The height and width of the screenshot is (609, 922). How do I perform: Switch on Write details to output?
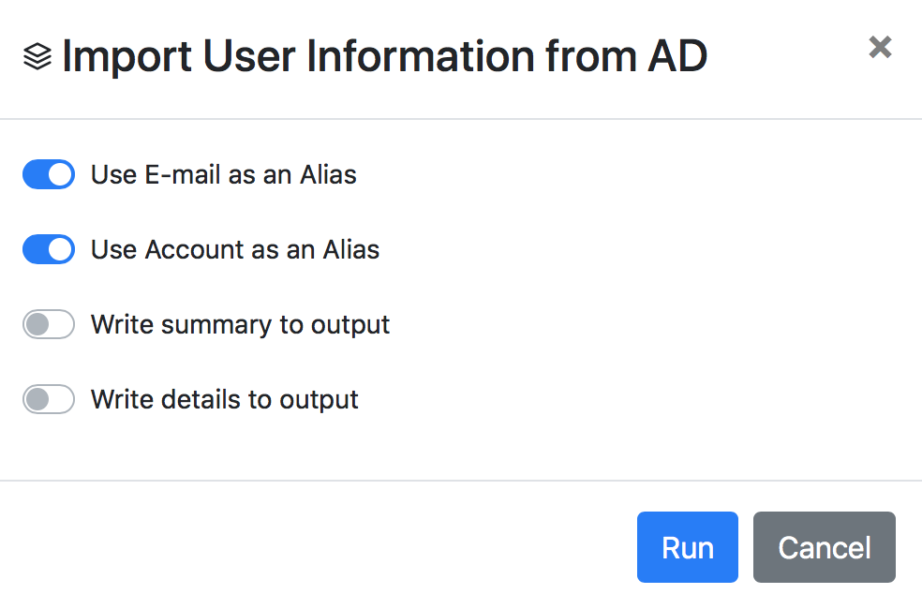point(49,400)
